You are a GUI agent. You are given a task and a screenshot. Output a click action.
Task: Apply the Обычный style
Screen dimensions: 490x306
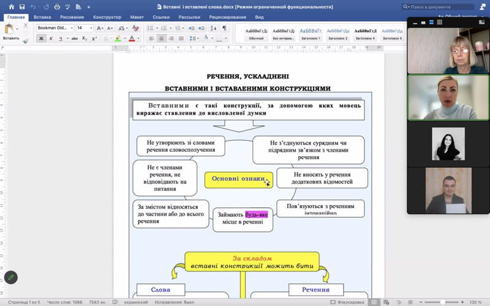point(256,34)
